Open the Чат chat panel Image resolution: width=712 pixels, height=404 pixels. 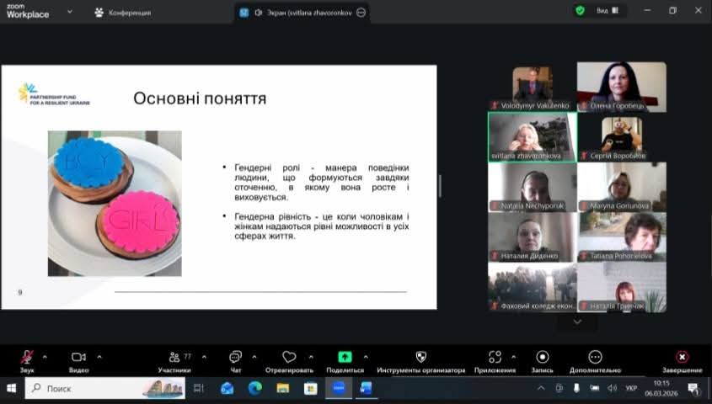click(235, 358)
